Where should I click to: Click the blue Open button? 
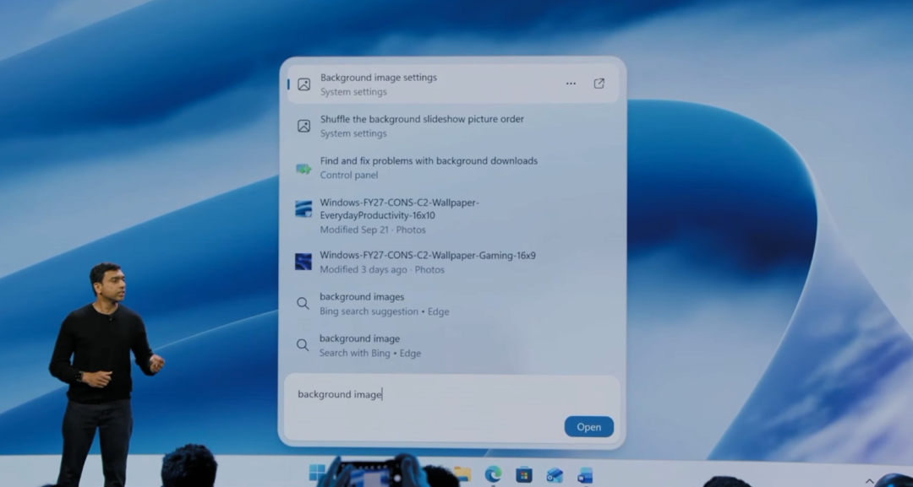tap(588, 427)
